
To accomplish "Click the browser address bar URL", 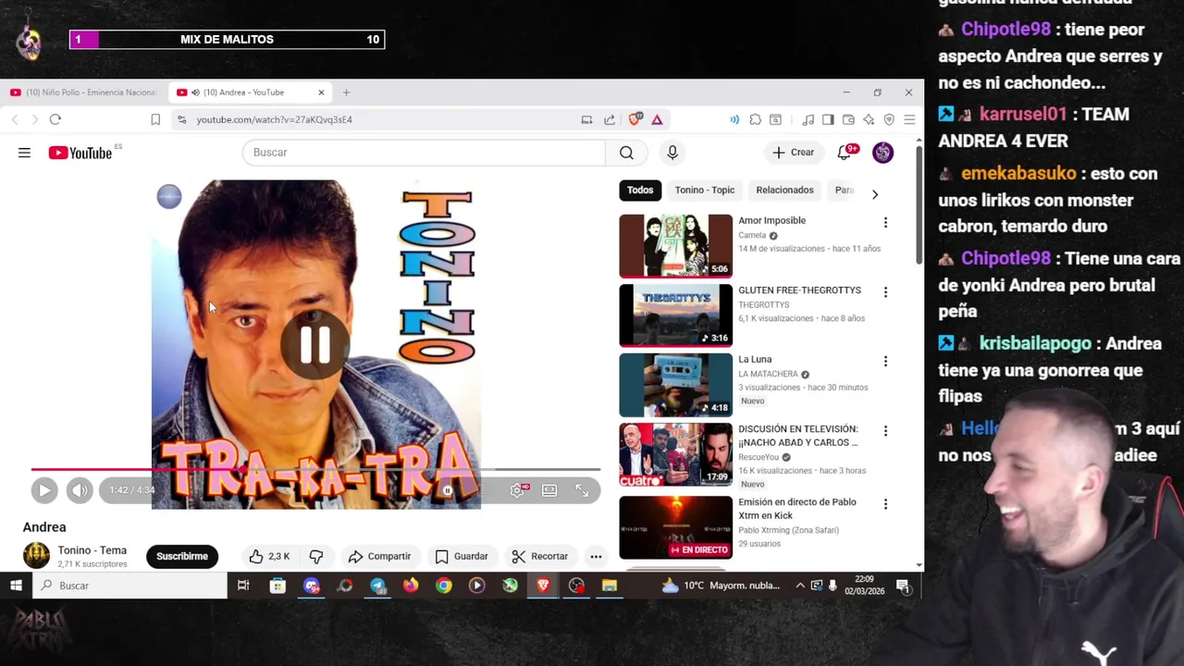I will pyautogui.click(x=275, y=119).
